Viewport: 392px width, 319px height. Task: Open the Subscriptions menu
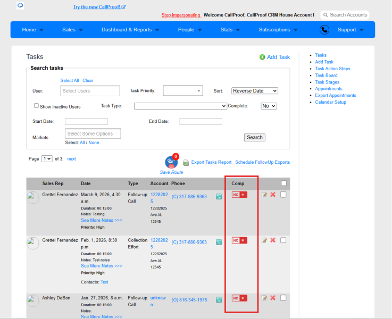pos(278,30)
